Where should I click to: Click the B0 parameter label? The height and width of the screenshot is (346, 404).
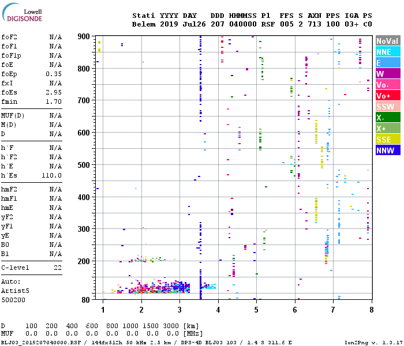coord(5,245)
